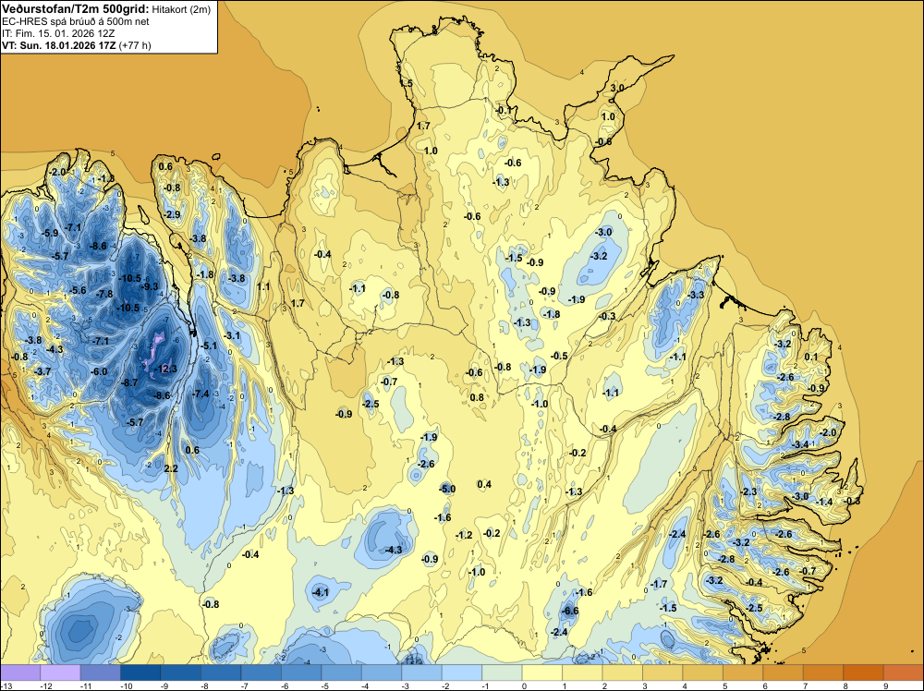Click the 0.1 temperature label
Screen dimensions: 924x691
click(811, 357)
